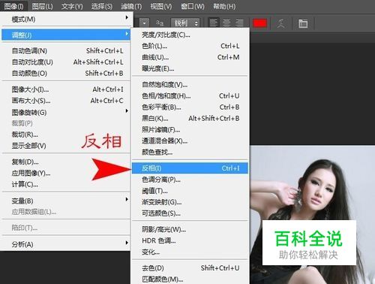Select 黑白(K)... adjustment

pyautogui.click(x=190, y=118)
